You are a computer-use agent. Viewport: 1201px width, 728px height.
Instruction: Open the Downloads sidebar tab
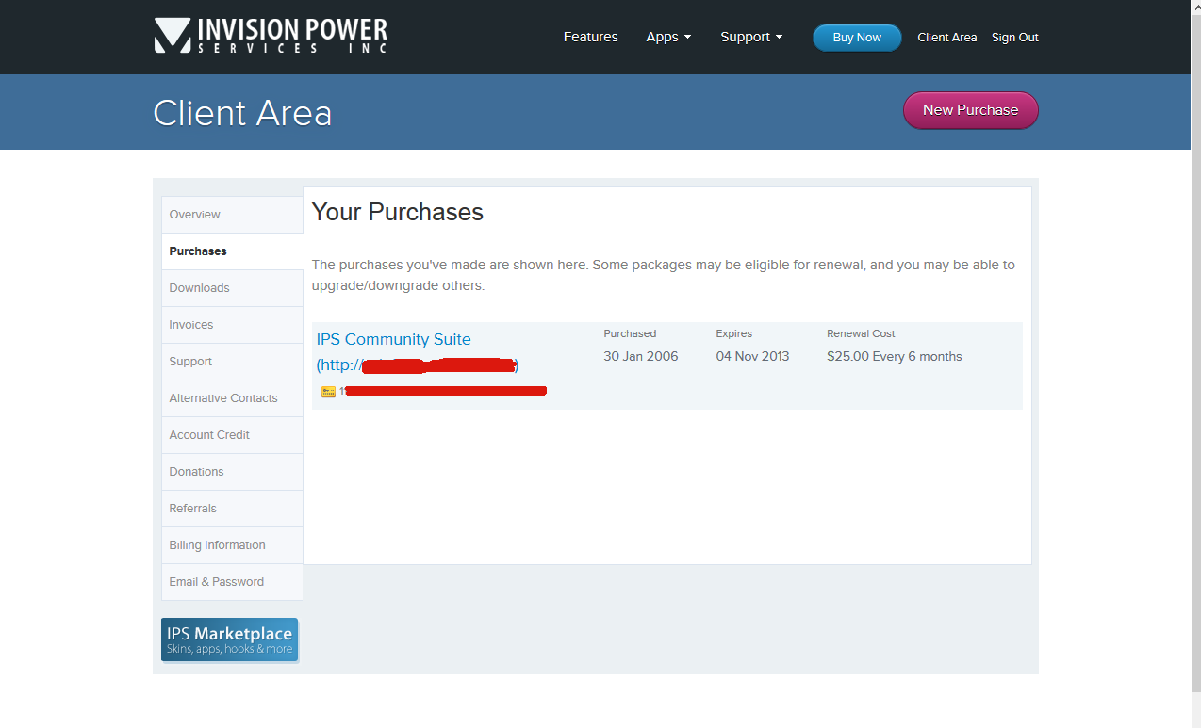(232, 288)
